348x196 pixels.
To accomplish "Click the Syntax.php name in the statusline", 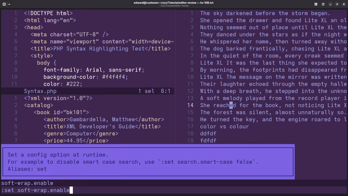I will pos(40,91).
